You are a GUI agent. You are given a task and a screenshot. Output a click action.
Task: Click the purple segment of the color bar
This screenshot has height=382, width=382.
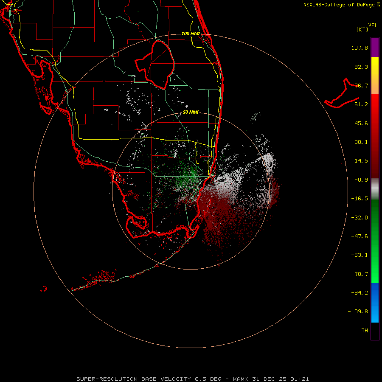click(x=375, y=47)
